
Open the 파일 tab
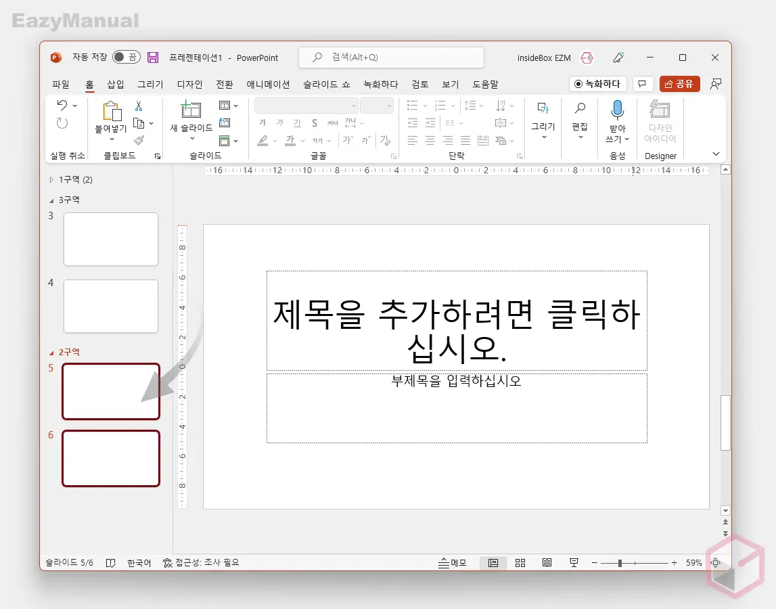click(x=60, y=85)
